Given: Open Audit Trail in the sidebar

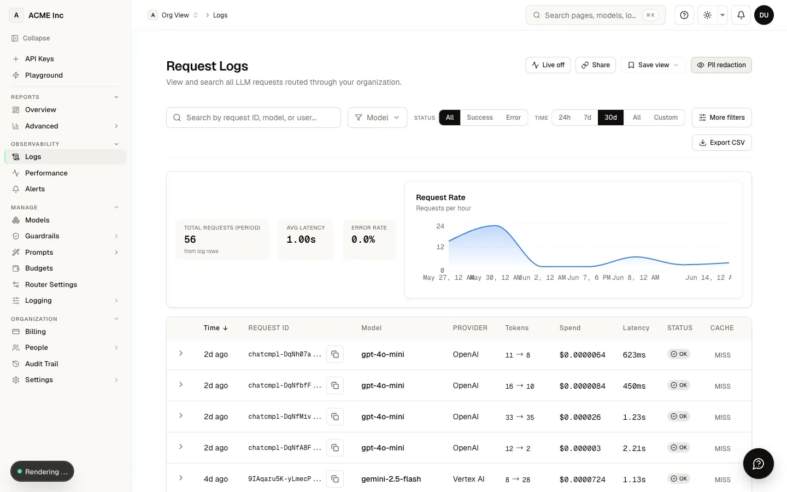Looking at the screenshot, I should point(66,364).
